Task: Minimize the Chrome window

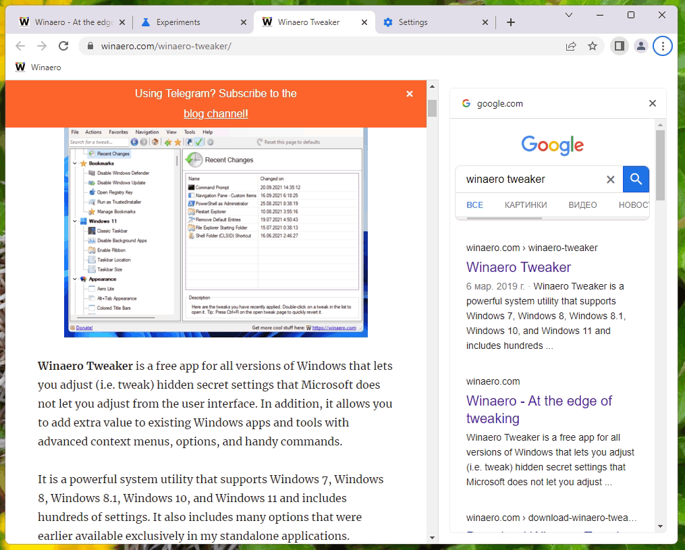Action: (600, 15)
